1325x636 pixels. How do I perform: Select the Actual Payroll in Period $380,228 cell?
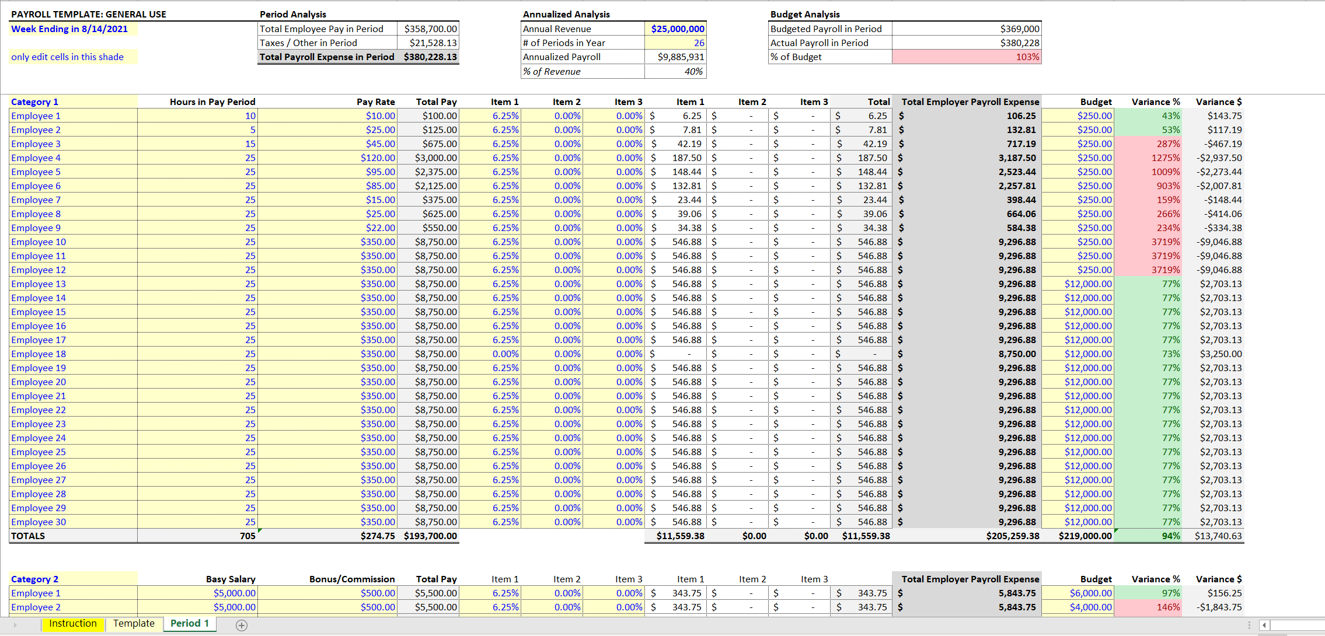point(967,43)
